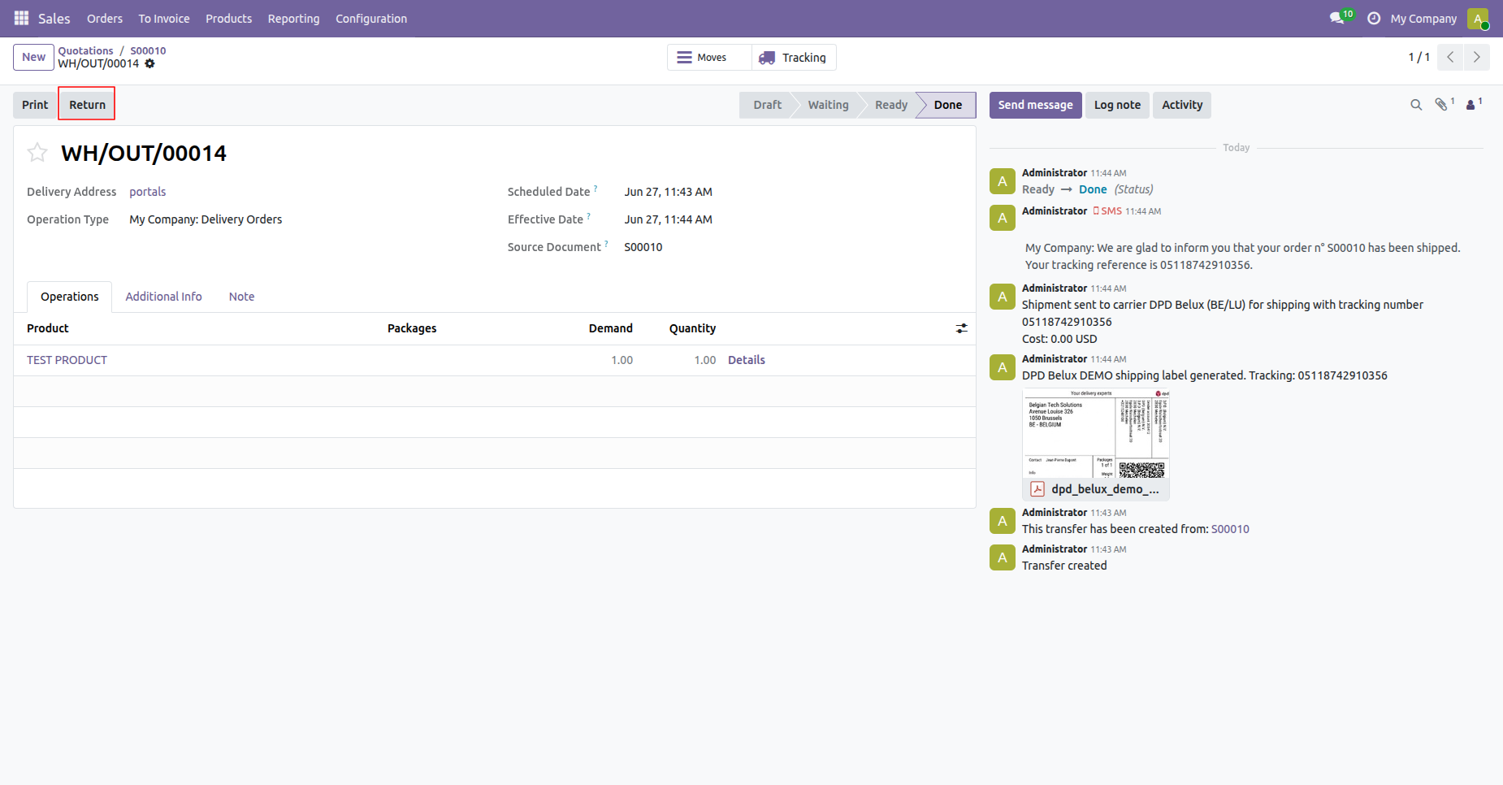1503x785 pixels.
Task: Select the Draft status stage
Action: [767, 105]
